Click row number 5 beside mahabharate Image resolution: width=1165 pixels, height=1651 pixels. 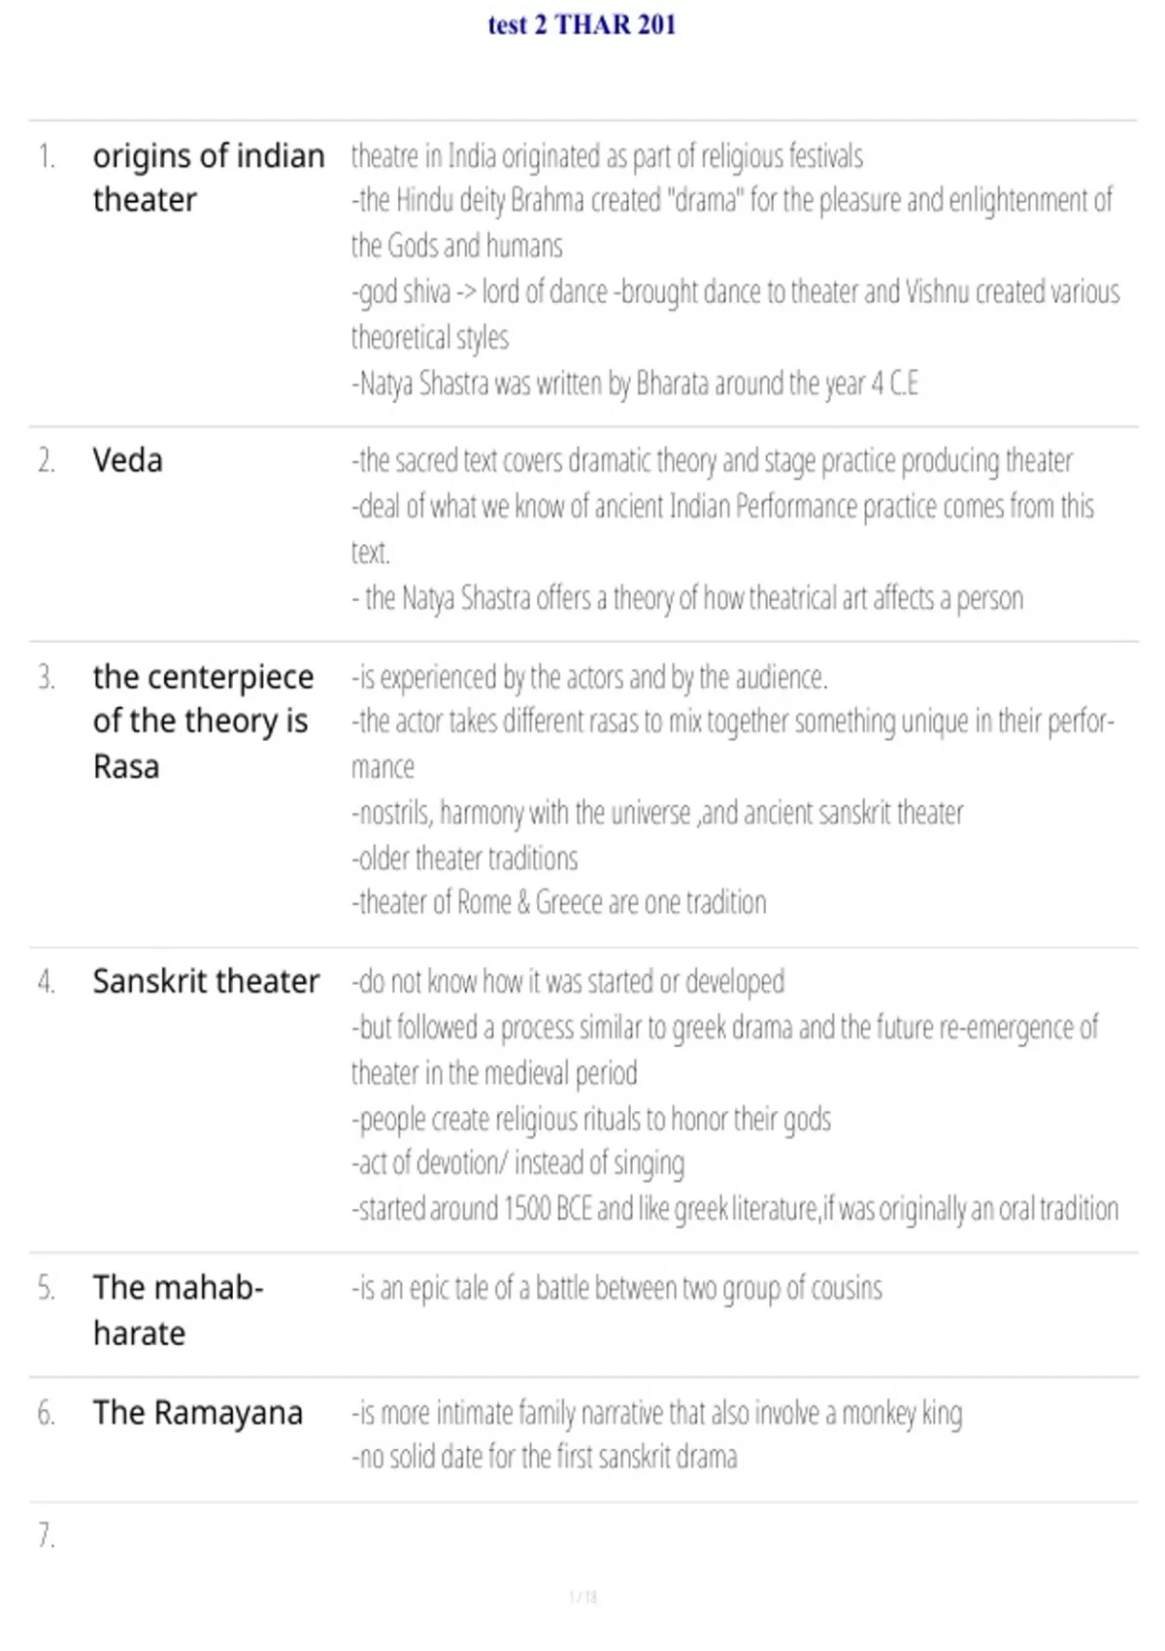pos(46,1288)
